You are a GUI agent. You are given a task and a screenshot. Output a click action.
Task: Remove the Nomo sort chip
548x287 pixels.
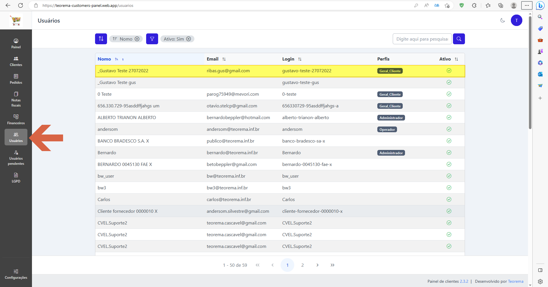(137, 39)
